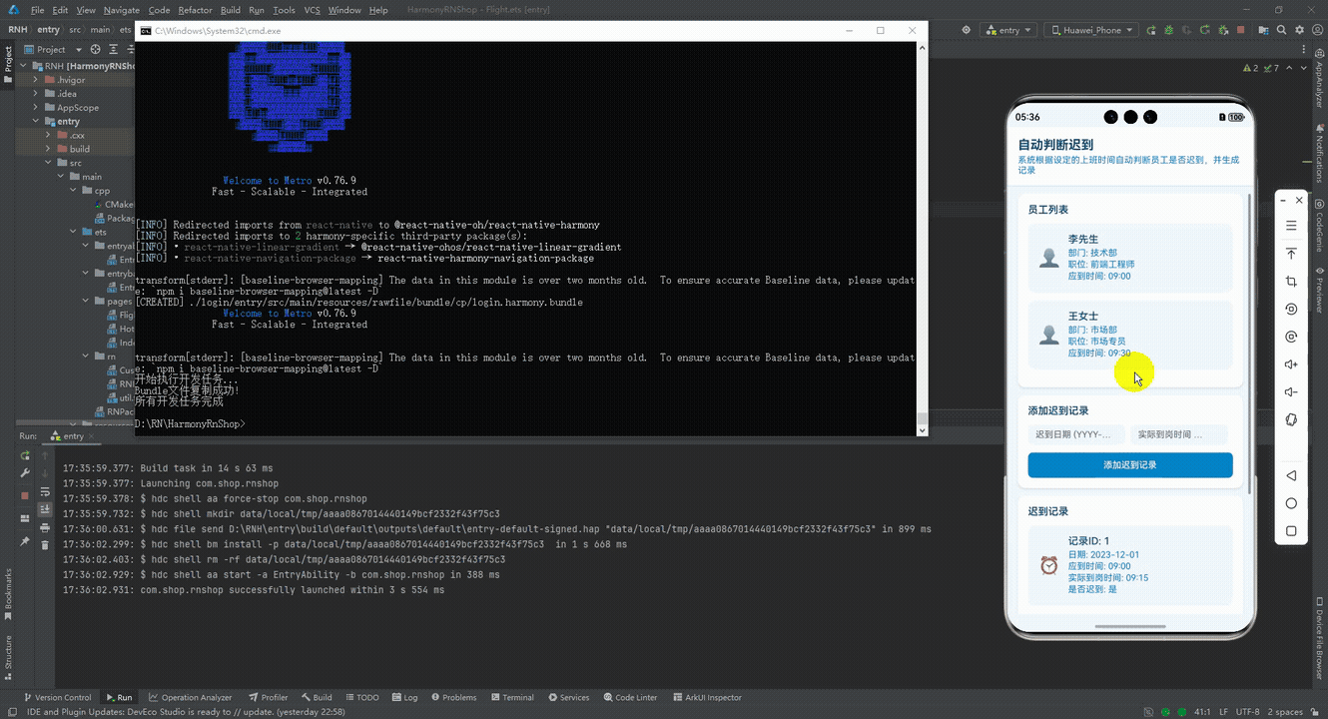The width and height of the screenshot is (1328, 719).
Task: Click avatar icon of 王女士
Action: [1048, 335]
